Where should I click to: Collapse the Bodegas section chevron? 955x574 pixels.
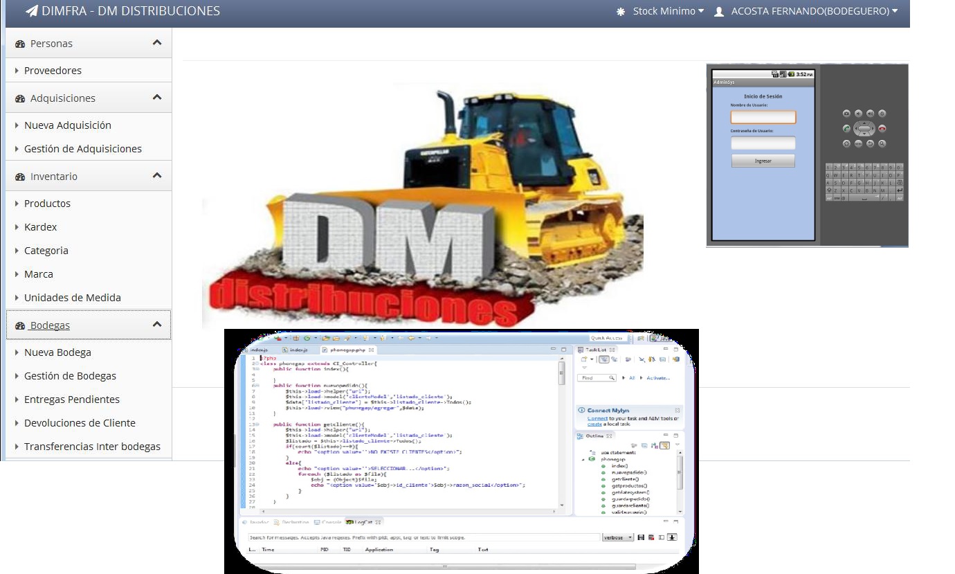157,325
